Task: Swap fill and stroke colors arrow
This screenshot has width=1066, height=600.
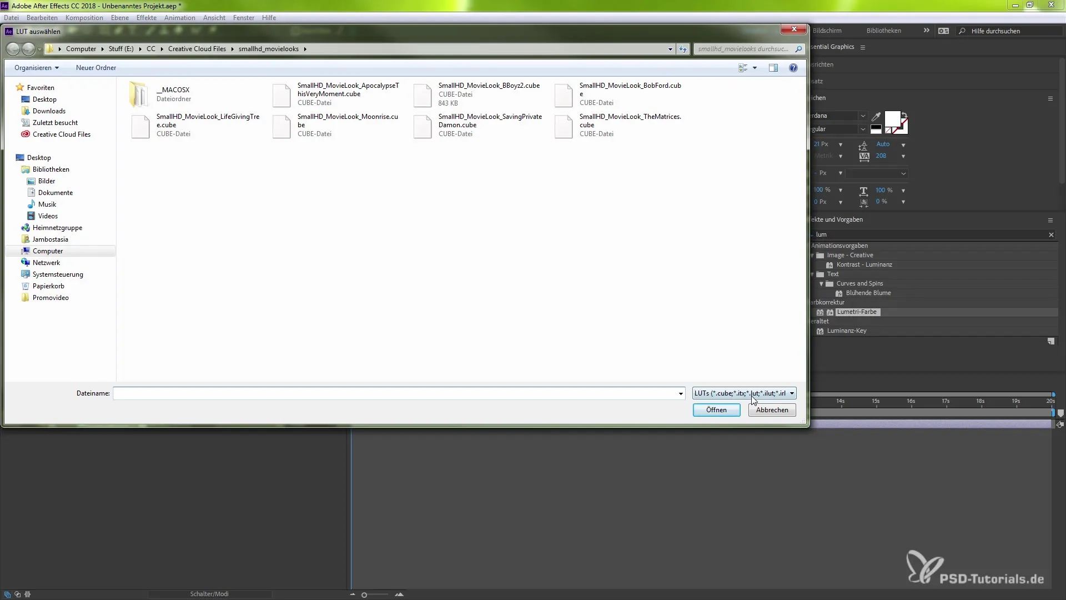Action: (904, 115)
